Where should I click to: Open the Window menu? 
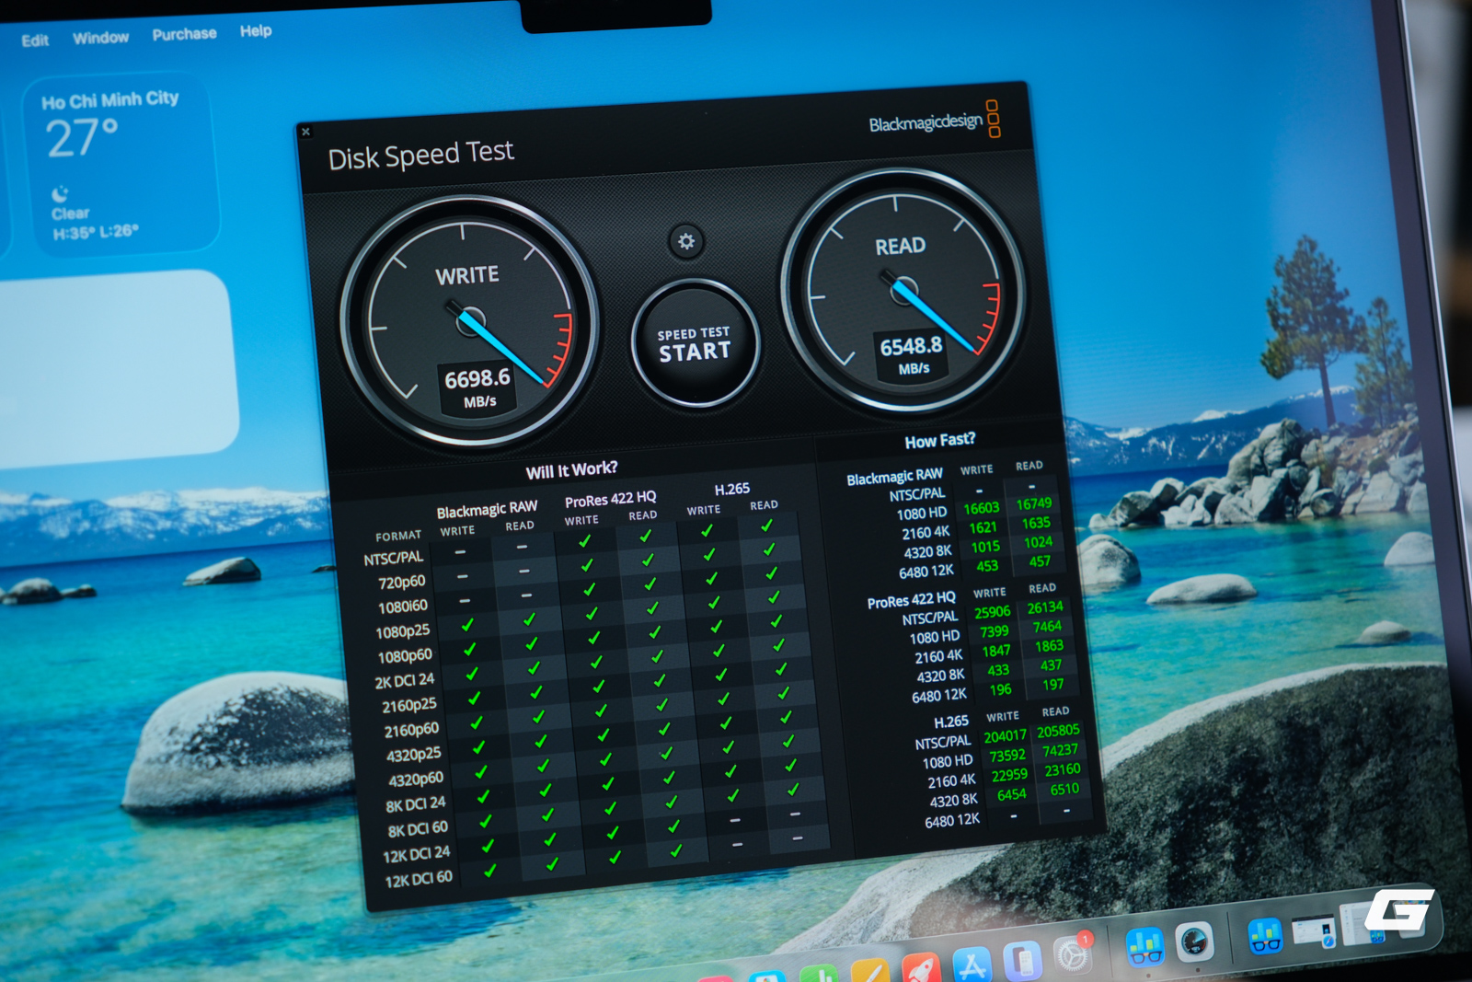click(x=100, y=38)
